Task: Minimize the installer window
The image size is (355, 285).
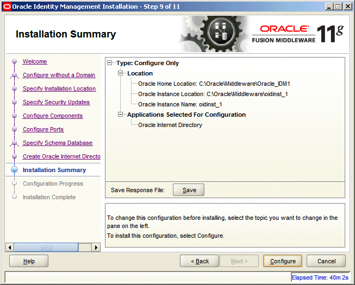Action: click(x=329, y=7)
